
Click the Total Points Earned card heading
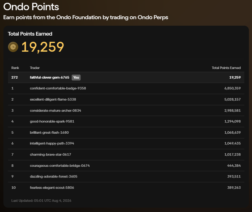pos(30,34)
